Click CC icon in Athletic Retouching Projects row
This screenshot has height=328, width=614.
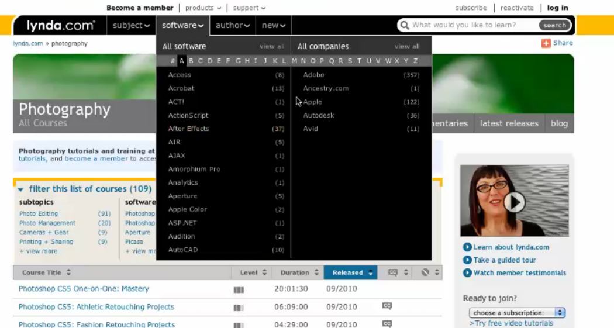pos(387,306)
